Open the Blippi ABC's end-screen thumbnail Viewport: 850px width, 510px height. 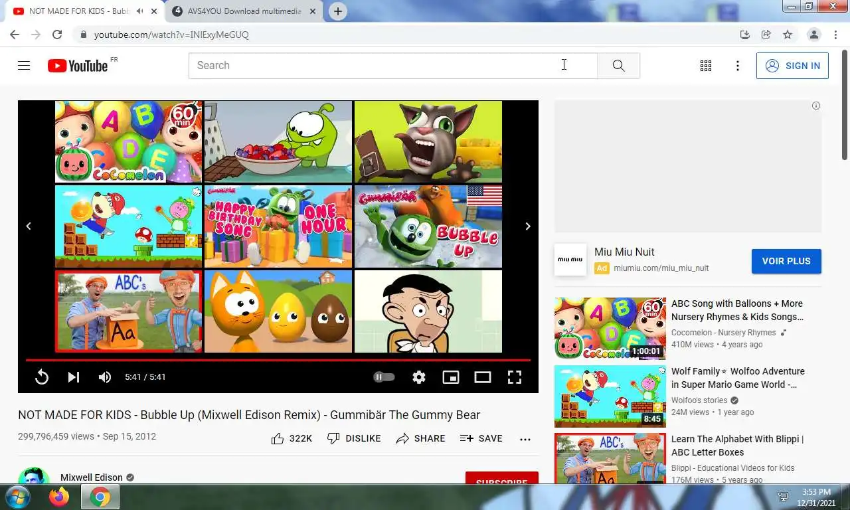coord(129,311)
